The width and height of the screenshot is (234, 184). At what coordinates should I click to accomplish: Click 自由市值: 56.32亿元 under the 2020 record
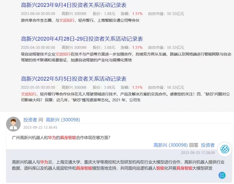pos(166,47)
